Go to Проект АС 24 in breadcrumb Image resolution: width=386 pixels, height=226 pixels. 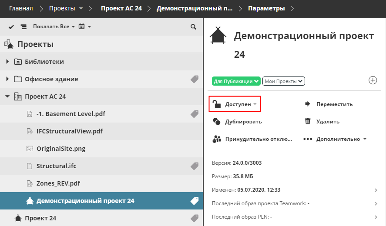pos(121,8)
